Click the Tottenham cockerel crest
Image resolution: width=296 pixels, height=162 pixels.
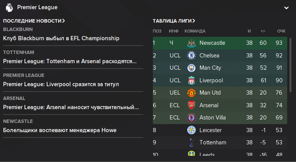pyautogui.click(x=191, y=142)
